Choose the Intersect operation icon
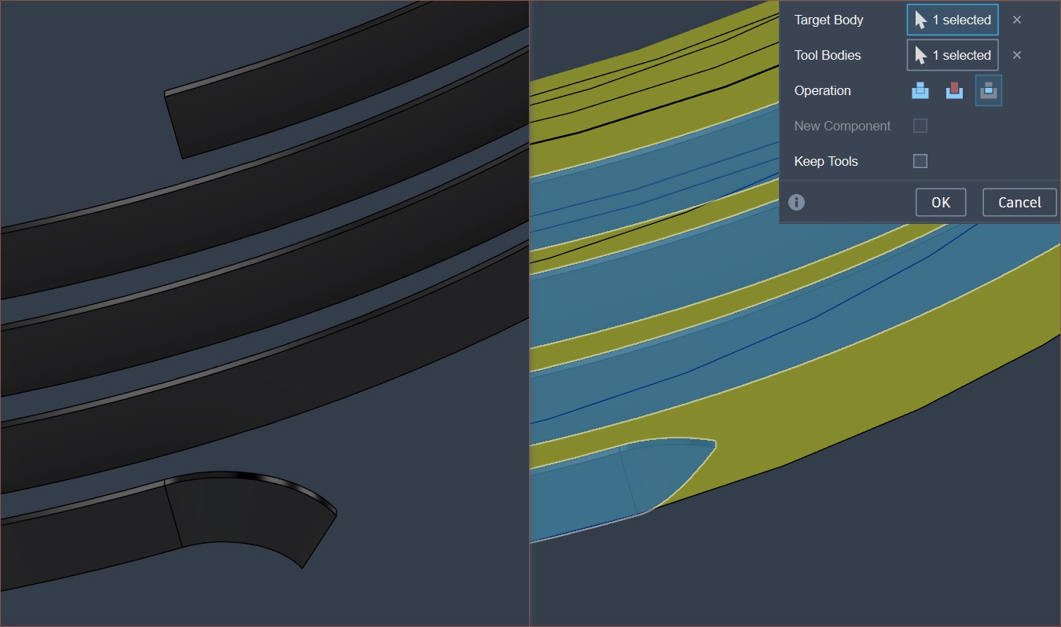The image size is (1061, 627). (988, 90)
